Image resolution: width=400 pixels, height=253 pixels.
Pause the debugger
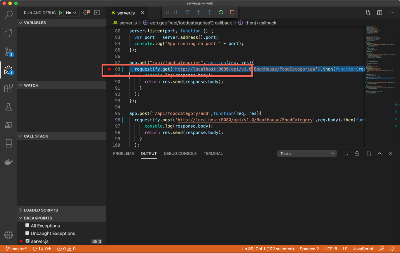(176, 12)
